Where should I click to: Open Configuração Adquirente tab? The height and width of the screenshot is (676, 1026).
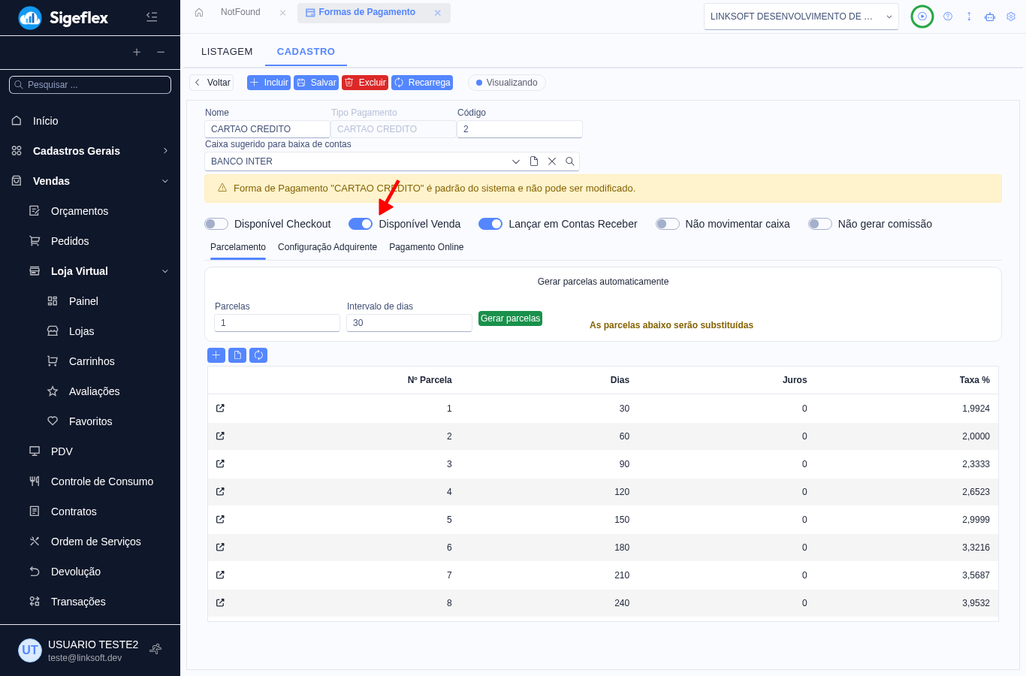pyautogui.click(x=327, y=247)
